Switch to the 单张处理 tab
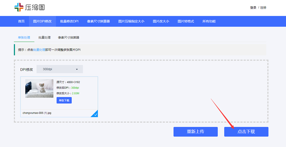Screen dimensions: 286x147 tap(24, 38)
